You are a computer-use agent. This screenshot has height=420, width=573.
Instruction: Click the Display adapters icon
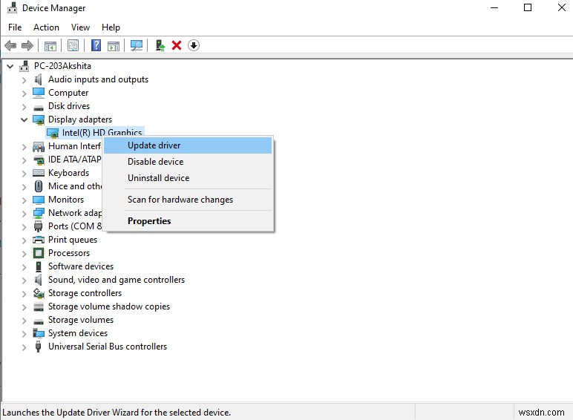pyautogui.click(x=39, y=119)
